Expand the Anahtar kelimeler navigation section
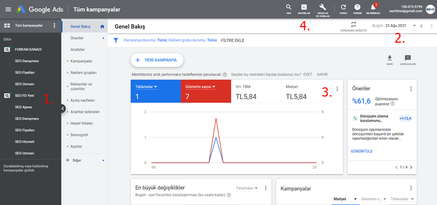Screen dimensions: 437x205 [x=85, y=111]
